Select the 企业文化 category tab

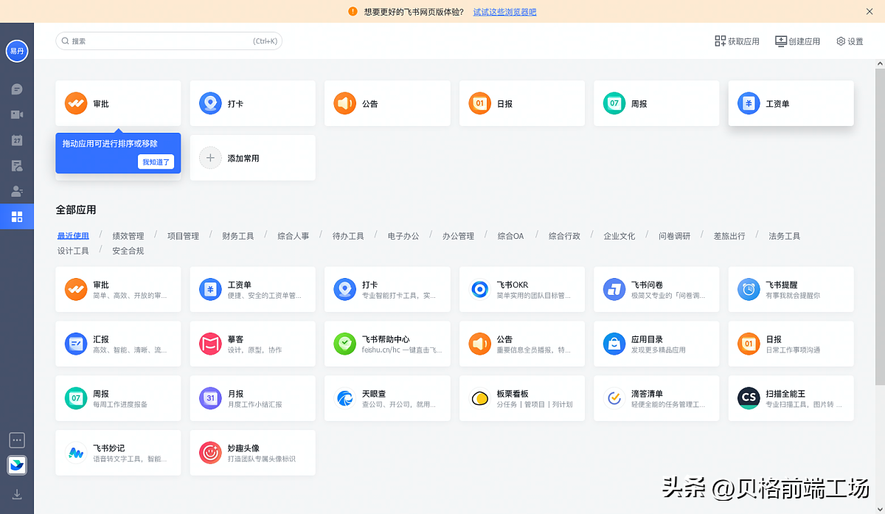619,236
